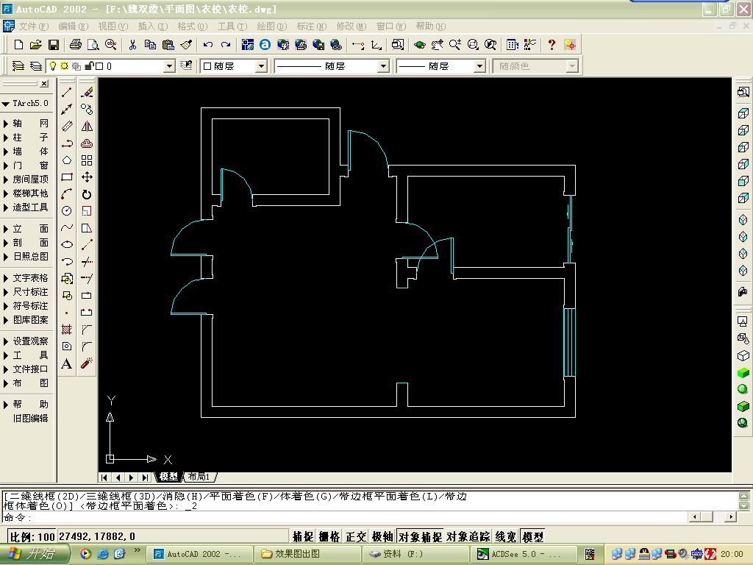Select the Hatch tool

67,330
